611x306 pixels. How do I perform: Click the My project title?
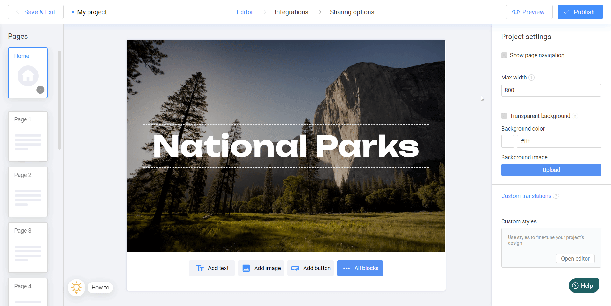point(92,12)
